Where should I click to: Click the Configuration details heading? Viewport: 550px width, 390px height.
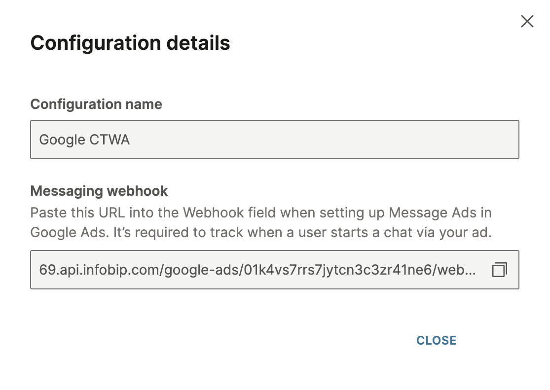(130, 43)
